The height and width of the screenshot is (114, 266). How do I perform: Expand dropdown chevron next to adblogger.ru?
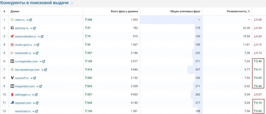coord(33,95)
